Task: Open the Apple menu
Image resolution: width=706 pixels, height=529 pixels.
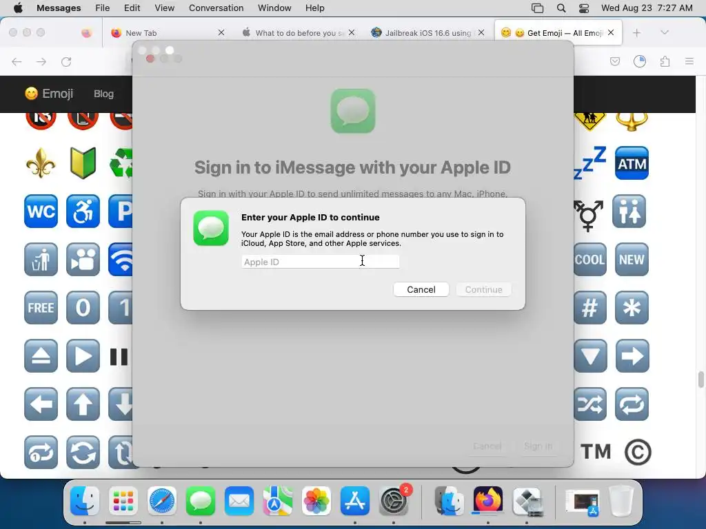Action: [18, 8]
